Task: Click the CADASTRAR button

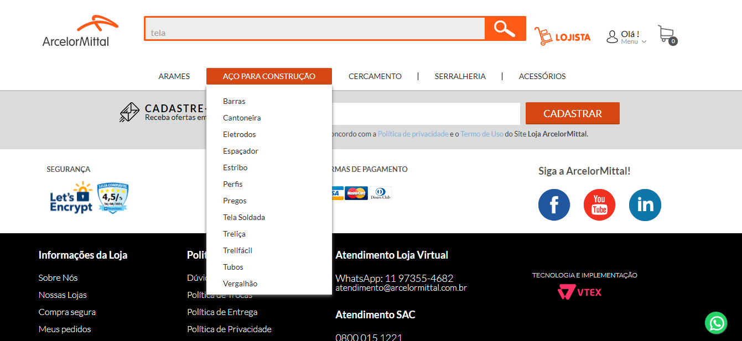Action: point(573,113)
